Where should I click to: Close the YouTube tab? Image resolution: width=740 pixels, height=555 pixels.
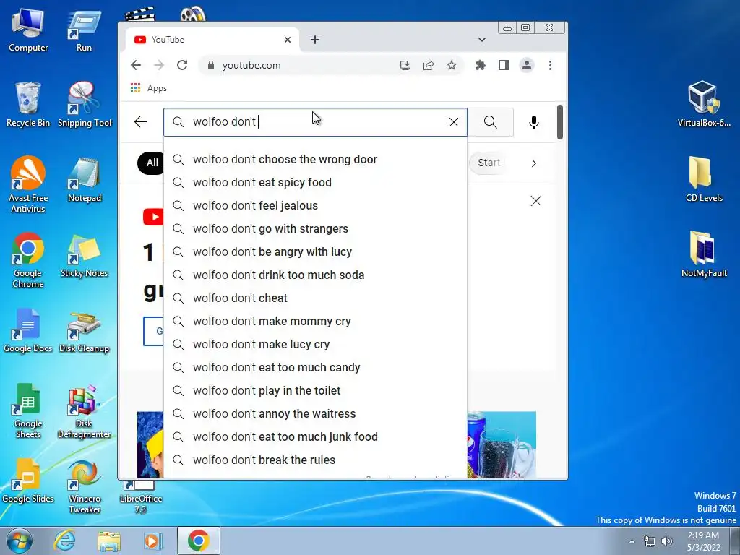(288, 40)
